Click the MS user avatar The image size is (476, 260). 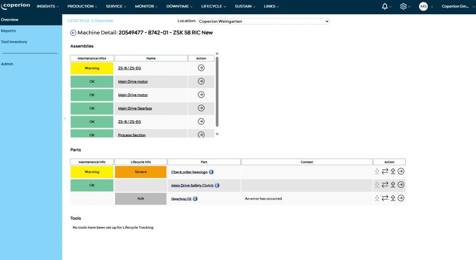tap(423, 6)
